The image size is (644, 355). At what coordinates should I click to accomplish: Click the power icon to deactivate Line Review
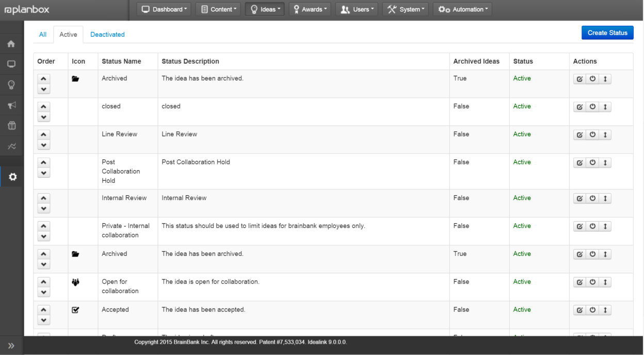[592, 134]
